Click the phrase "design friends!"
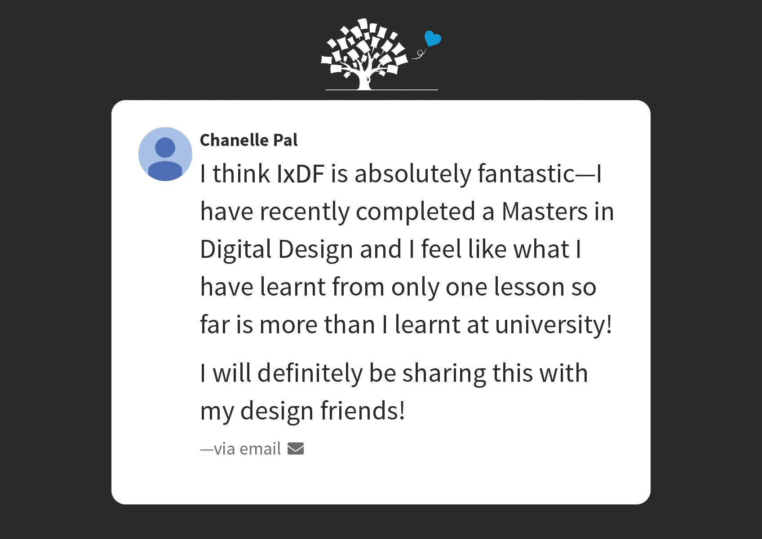762x539 pixels. point(323,411)
